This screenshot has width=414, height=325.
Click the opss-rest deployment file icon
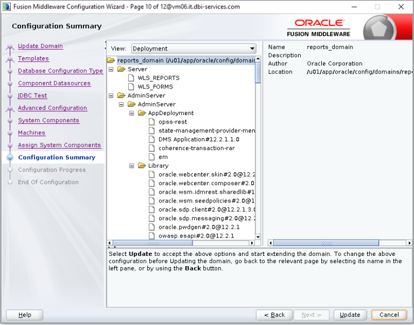(x=153, y=122)
